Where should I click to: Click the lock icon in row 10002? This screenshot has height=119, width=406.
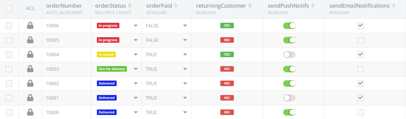point(30,83)
